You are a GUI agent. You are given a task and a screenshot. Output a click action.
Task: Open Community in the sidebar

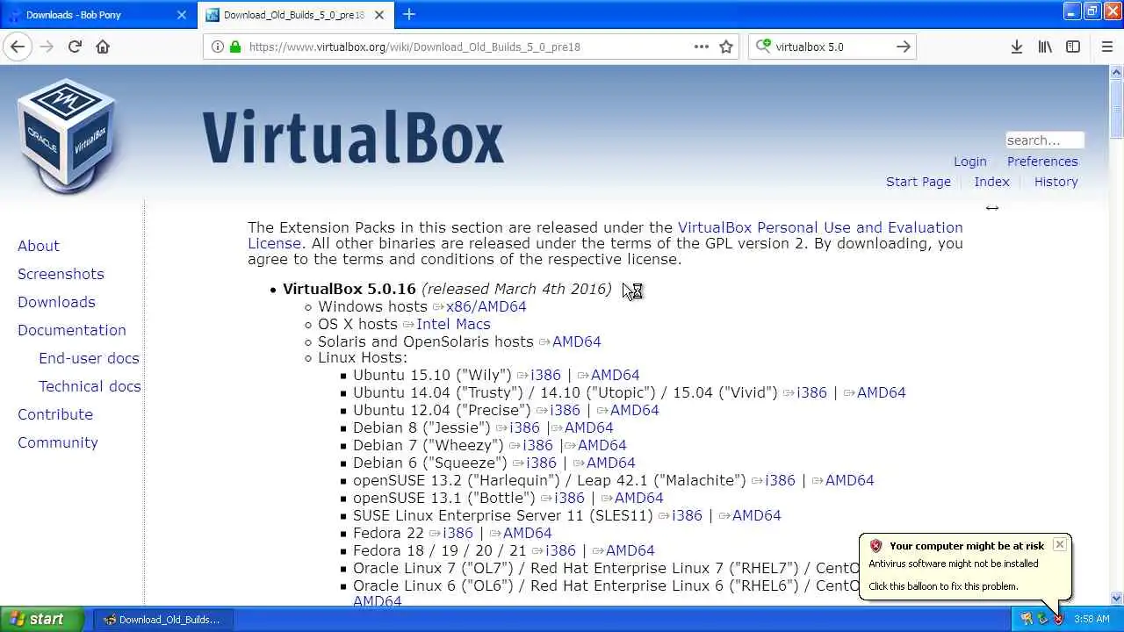(x=58, y=442)
